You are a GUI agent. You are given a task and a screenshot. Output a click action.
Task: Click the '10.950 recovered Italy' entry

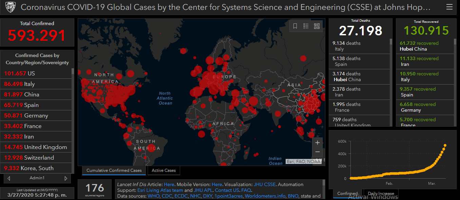425,77
